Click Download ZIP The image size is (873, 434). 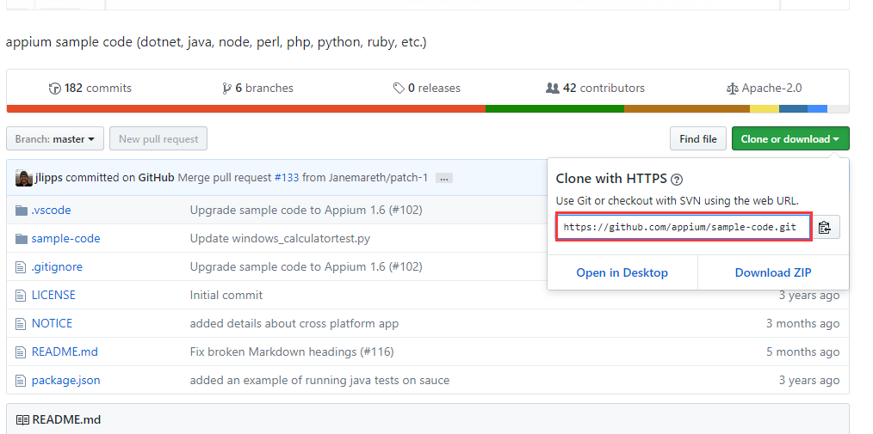coord(772,272)
